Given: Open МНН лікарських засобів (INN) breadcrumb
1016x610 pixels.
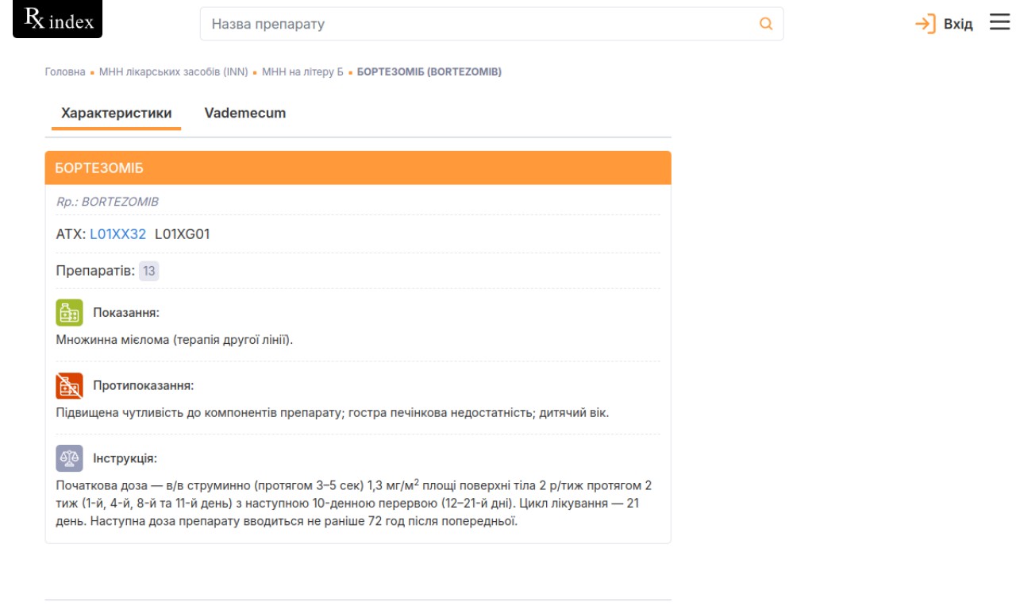Looking at the screenshot, I should pos(173,71).
